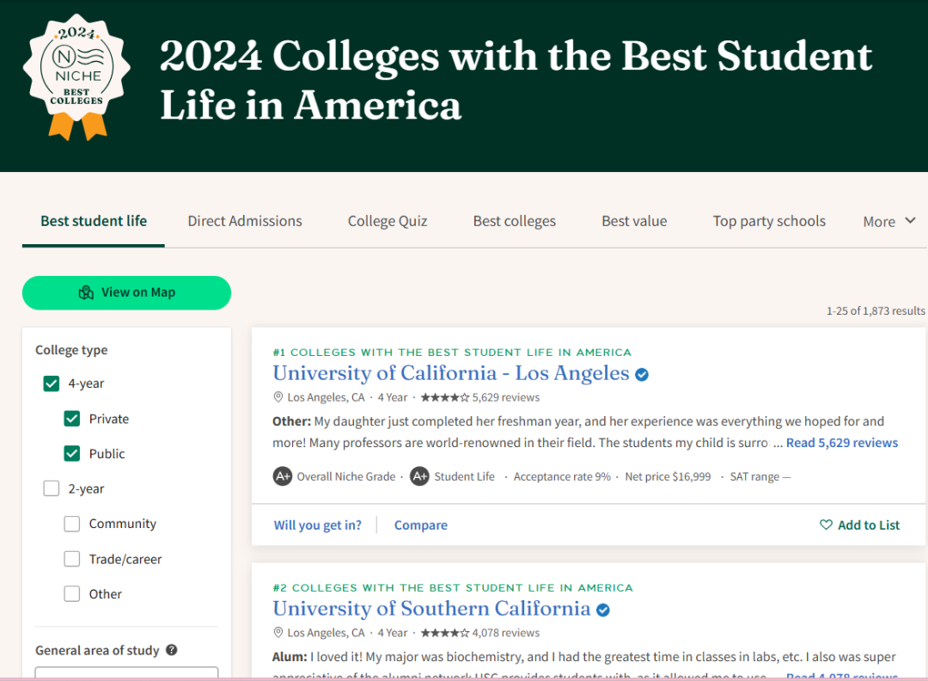Click the #1 Colleges with the Best Student Life label
Image resolution: width=928 pixels, height=681 pixels.
coord(452,353)
